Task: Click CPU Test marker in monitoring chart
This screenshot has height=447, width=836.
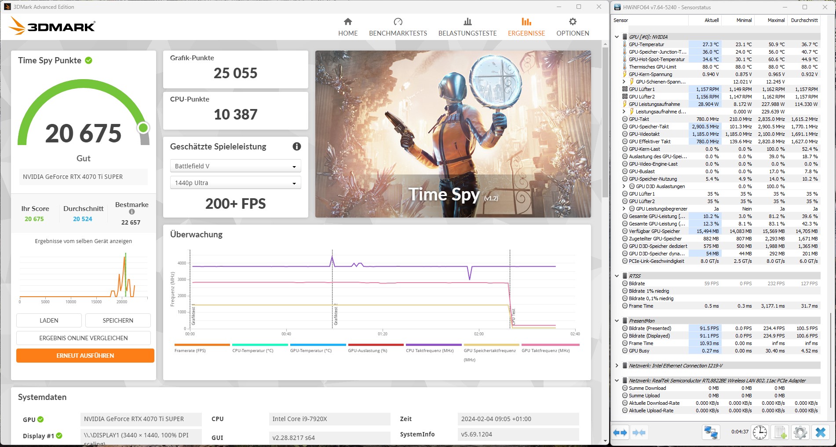Action: pyautogui.click(x=513, y=317)
